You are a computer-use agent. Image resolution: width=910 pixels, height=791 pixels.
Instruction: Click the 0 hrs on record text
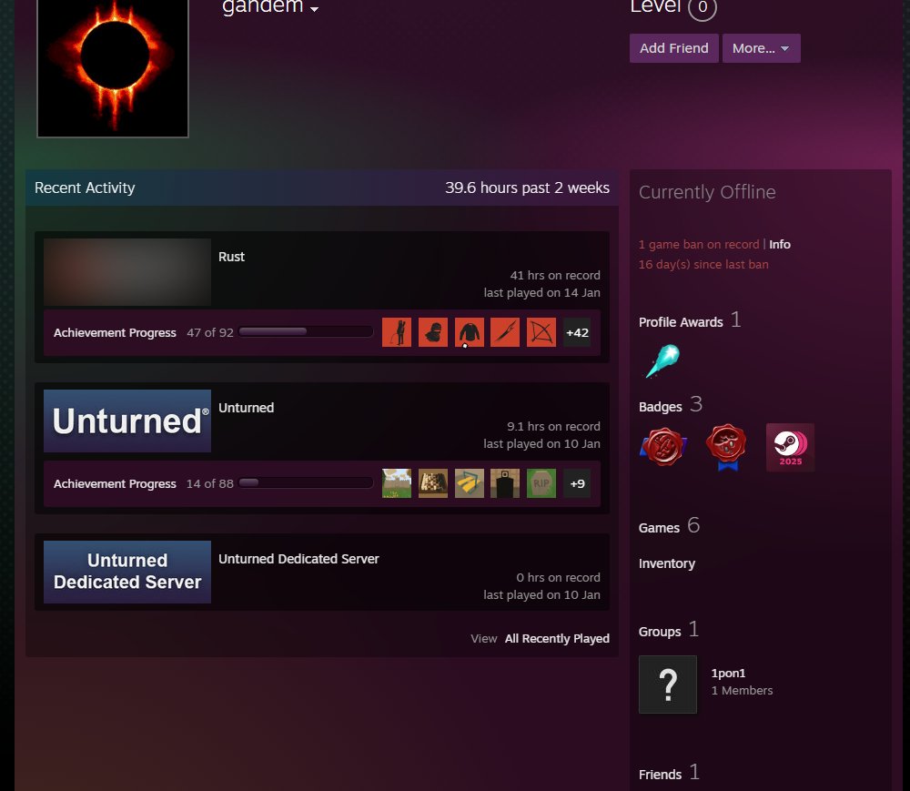pos(558,577)
